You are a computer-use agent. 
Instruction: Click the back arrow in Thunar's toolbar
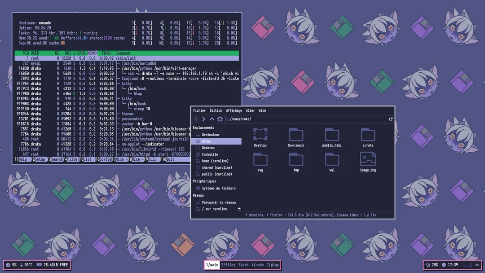(x=196, y=119)
